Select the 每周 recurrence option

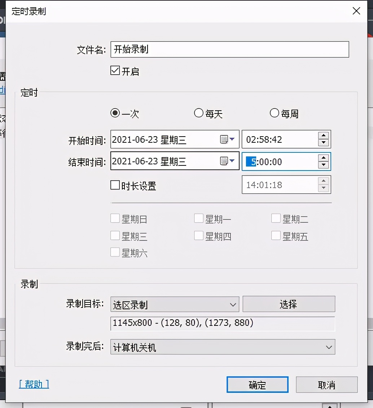(275, 113)
